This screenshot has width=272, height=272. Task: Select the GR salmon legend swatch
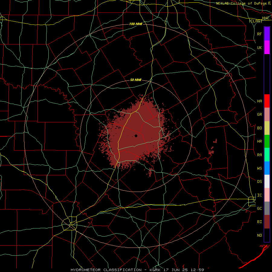point(267,115)
